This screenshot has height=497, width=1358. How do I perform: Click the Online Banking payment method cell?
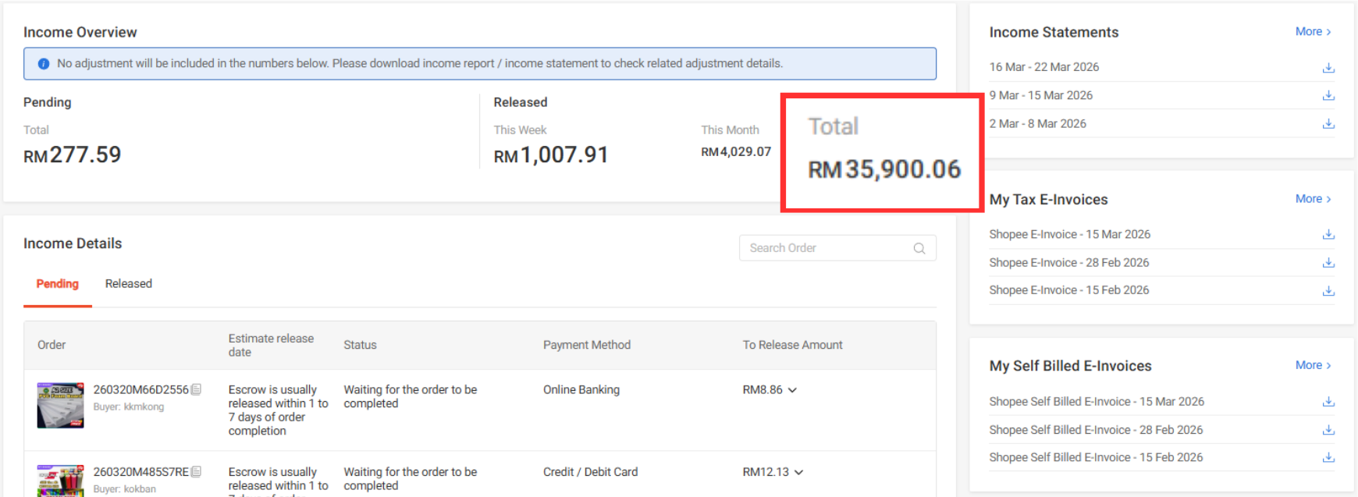pos(581,390)
